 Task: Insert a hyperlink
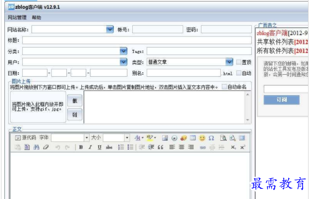[202, 148]
